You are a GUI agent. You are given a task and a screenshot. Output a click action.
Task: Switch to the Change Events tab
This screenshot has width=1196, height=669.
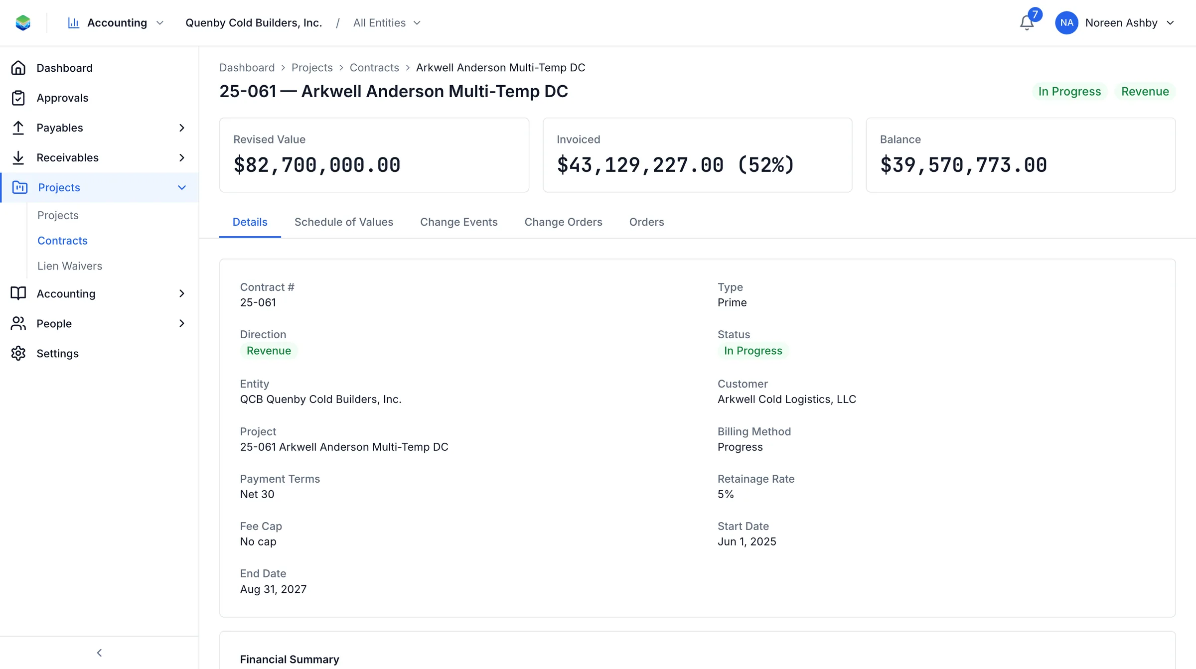[x=458, y=222]
